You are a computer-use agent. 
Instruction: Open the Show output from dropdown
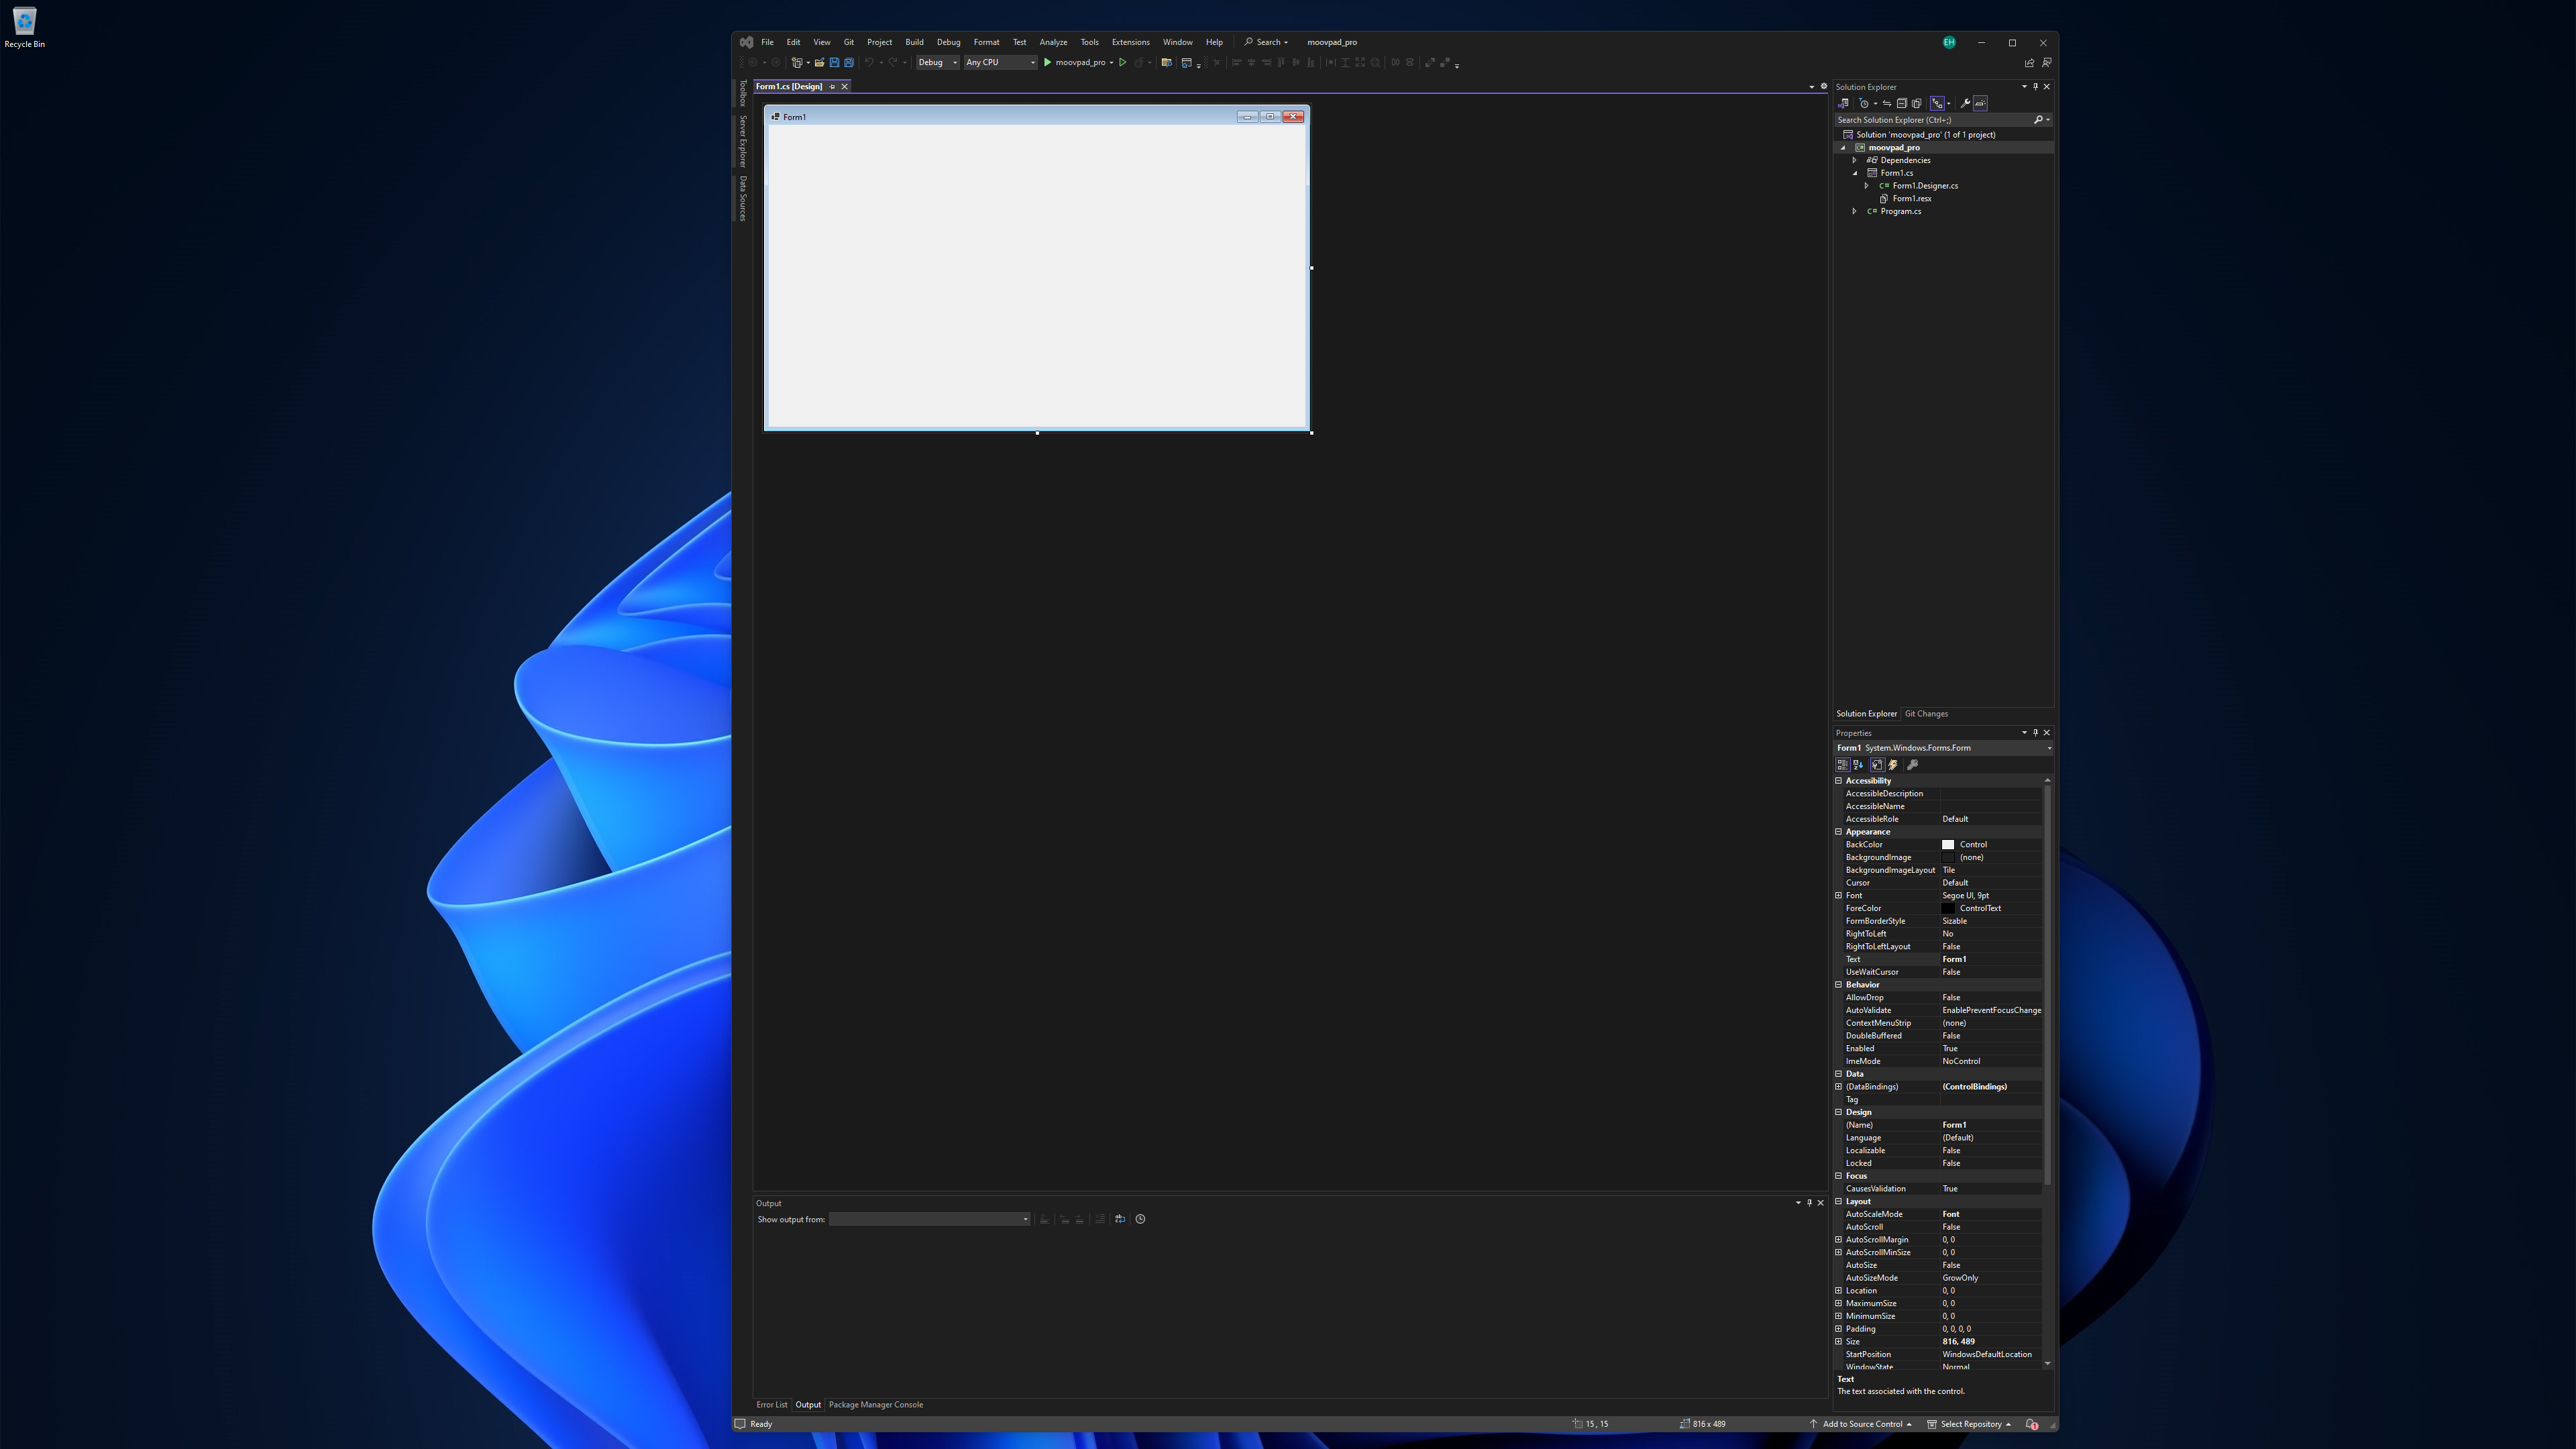pyautogui.click(x=929, y=1219)
